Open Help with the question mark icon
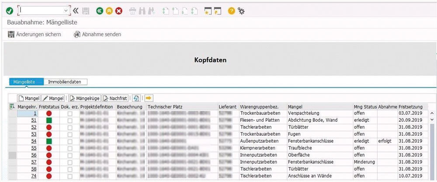Viewport: 437px width, 182px height. 232,10
